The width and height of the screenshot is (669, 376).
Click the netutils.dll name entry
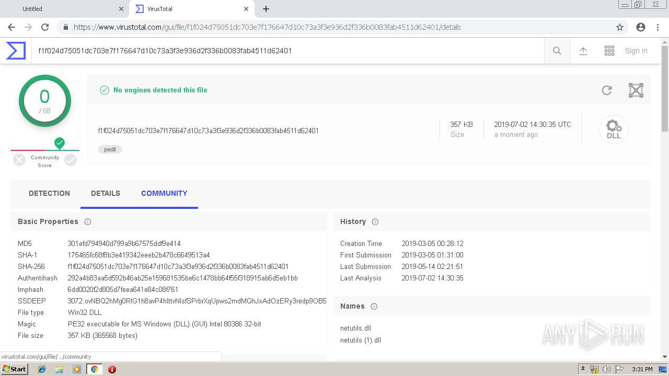[355, 328]
